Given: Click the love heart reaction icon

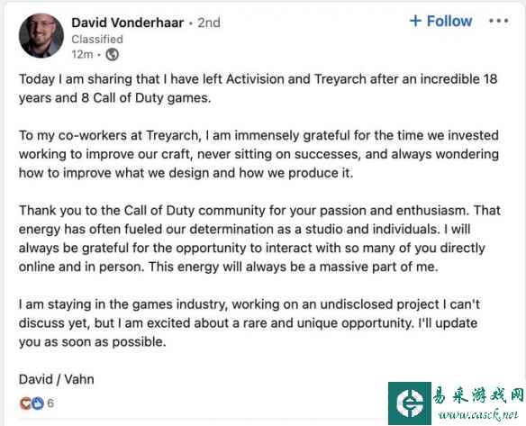Looking at the screenshot, I should [x=25, y=403].
